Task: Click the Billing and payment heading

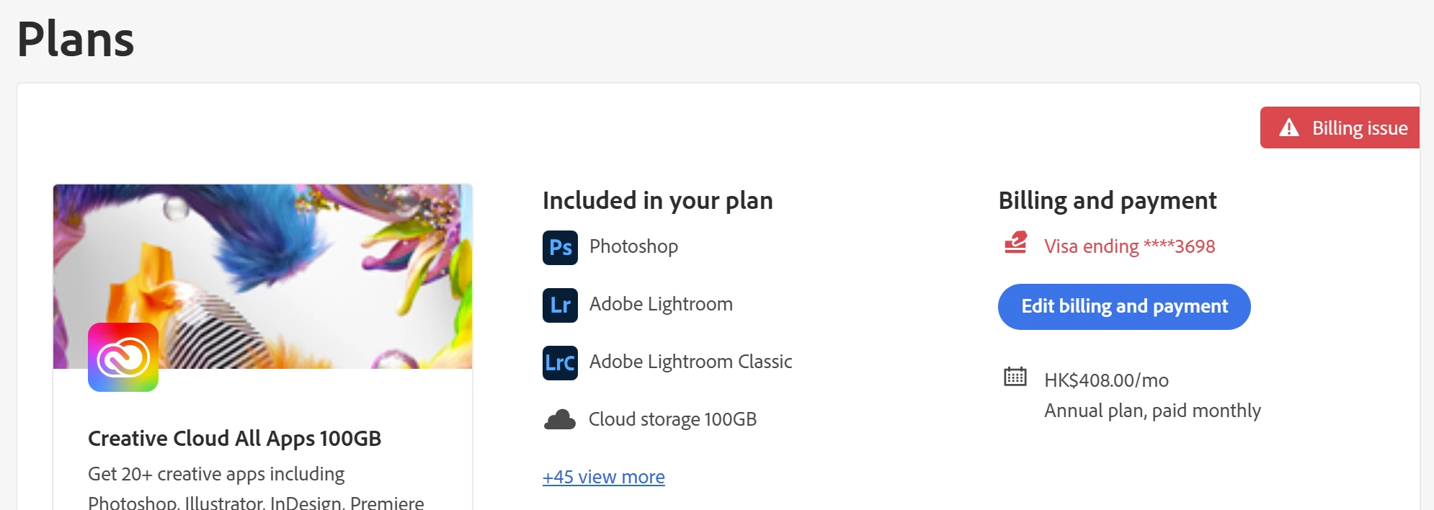Action: pyautogui.click(x=1108, y=200)
